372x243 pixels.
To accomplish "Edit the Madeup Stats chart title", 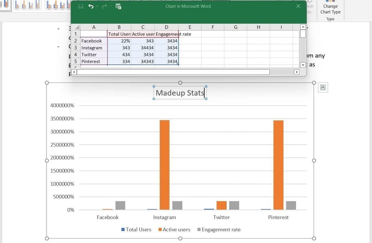I will (180, 92).
